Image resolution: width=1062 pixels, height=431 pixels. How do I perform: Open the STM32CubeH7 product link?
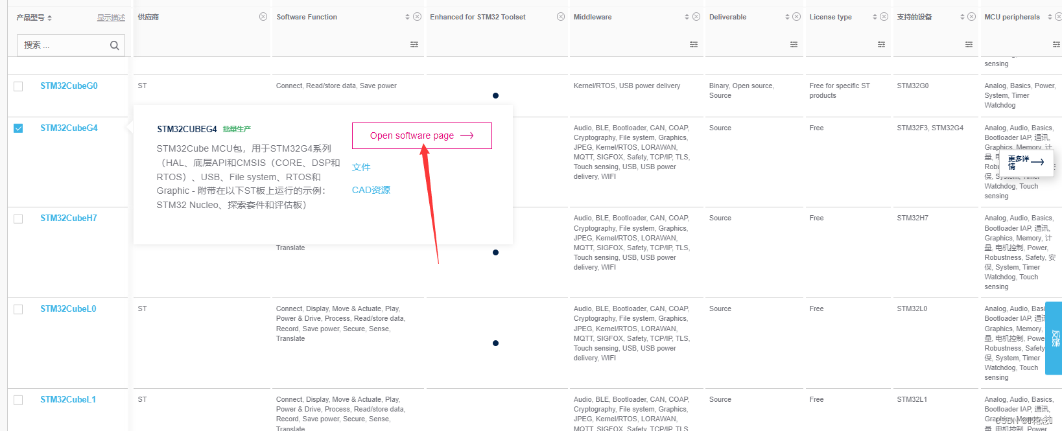[69, 218]
